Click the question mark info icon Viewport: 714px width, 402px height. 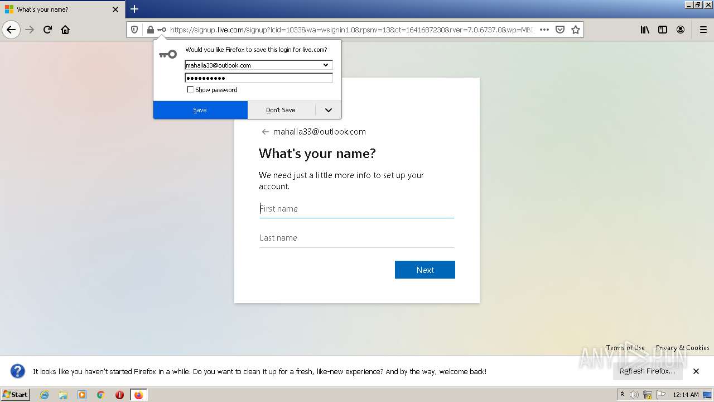point(18,371)
